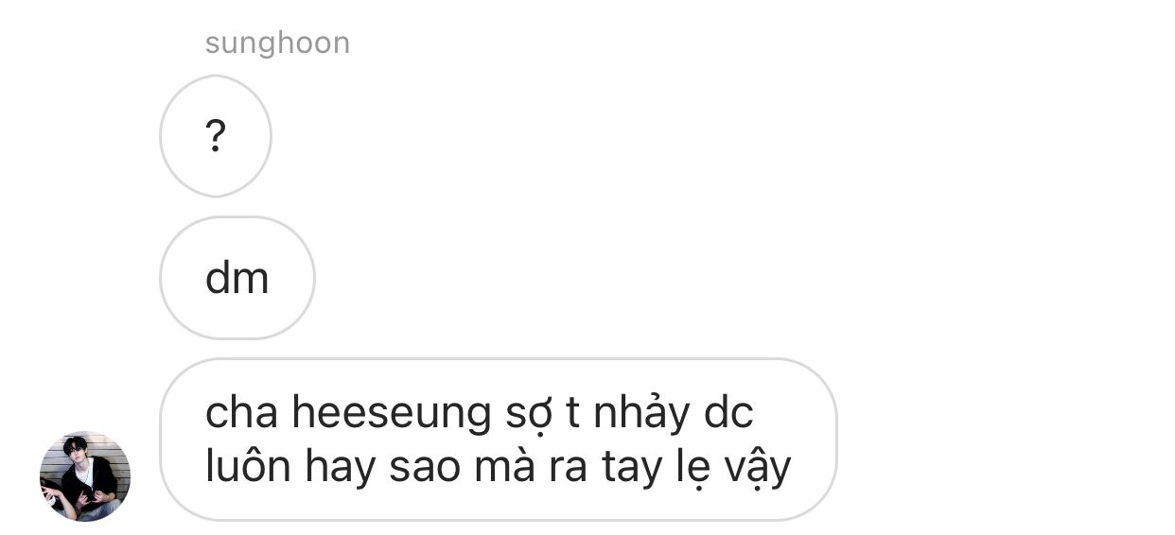This screenshot has height=535, width=1175.
Task: Click the "dm" text inside its bubble
Action: pyautogui.click(x=237, y=279)
